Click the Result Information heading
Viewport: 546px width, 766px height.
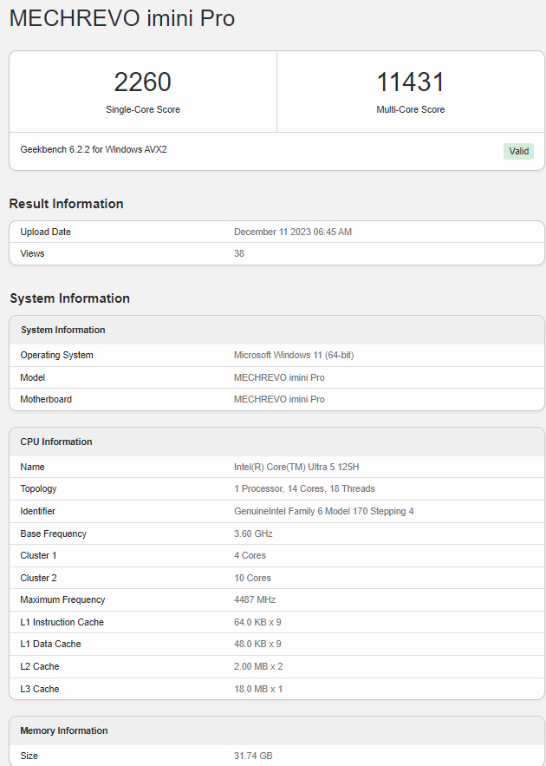[66, 204]
